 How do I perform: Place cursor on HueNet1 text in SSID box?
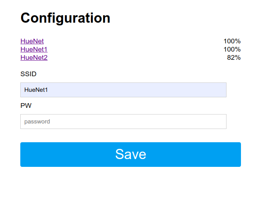click(36, 90)
